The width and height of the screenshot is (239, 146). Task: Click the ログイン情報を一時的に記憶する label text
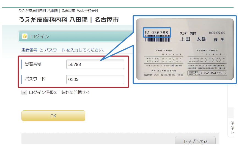point(59,92)
